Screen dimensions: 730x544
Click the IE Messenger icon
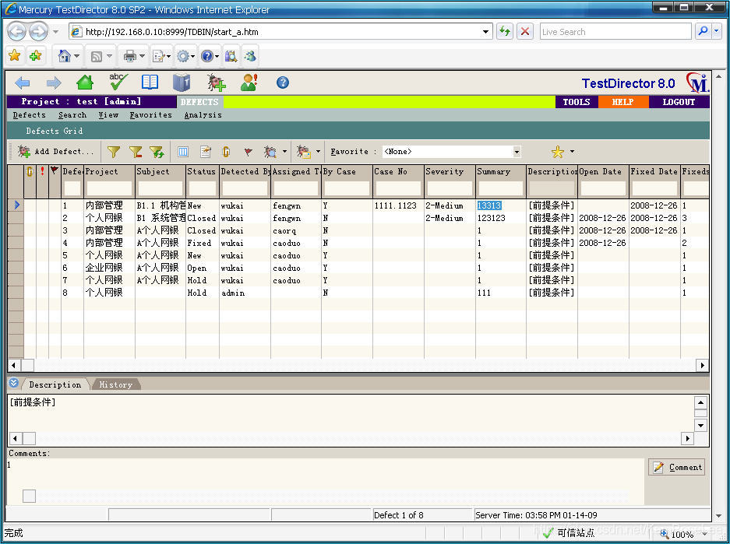250,56
